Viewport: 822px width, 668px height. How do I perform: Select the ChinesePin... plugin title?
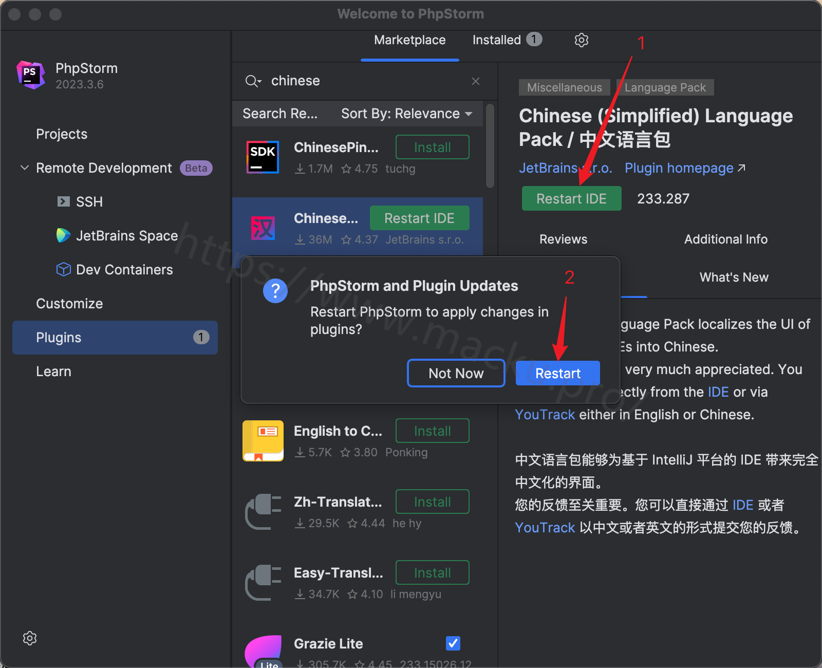[x=336, y=147]
